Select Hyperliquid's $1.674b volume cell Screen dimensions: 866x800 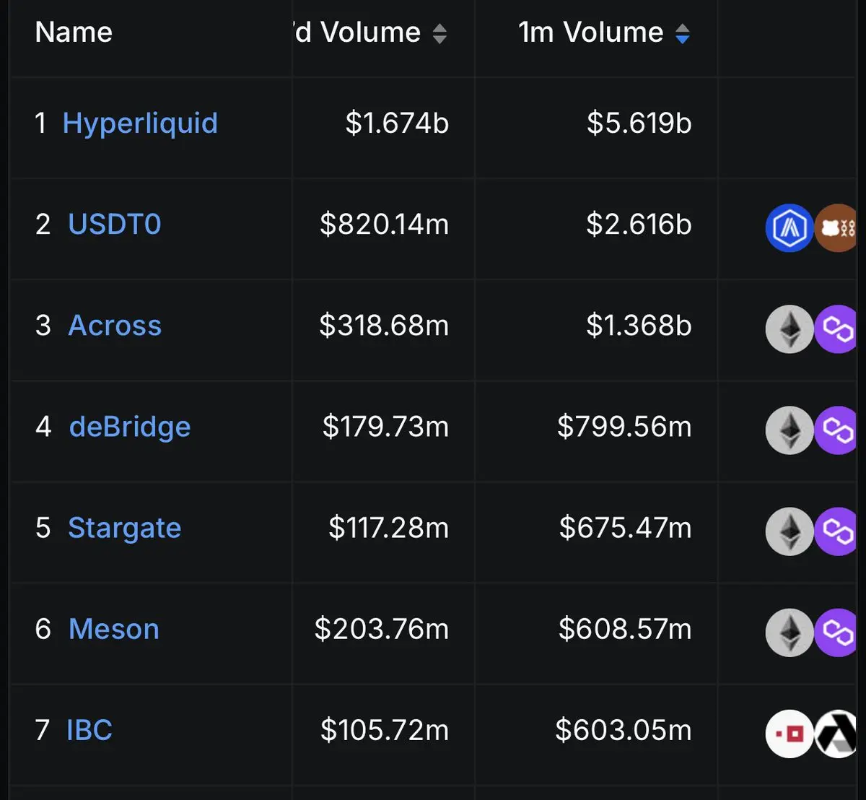397,123
